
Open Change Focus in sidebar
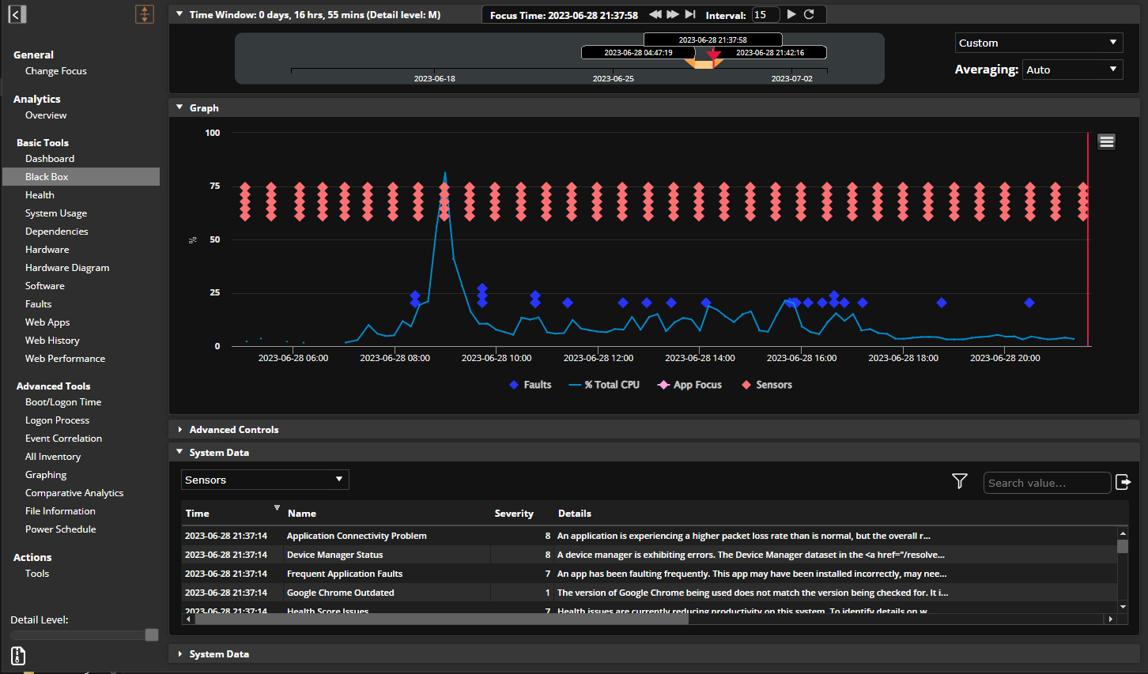56,71
